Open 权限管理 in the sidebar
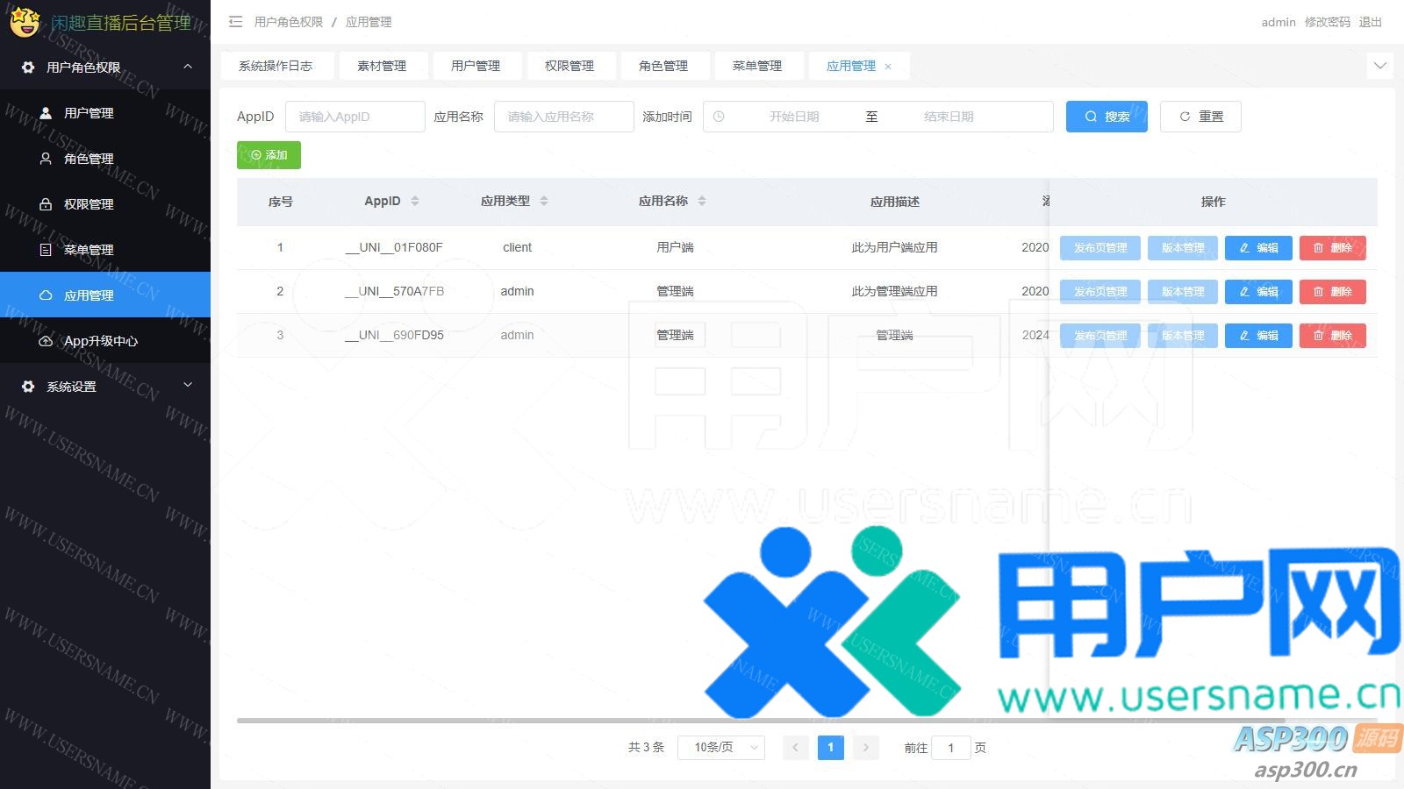1404x789 pixels. pos(105,204)
